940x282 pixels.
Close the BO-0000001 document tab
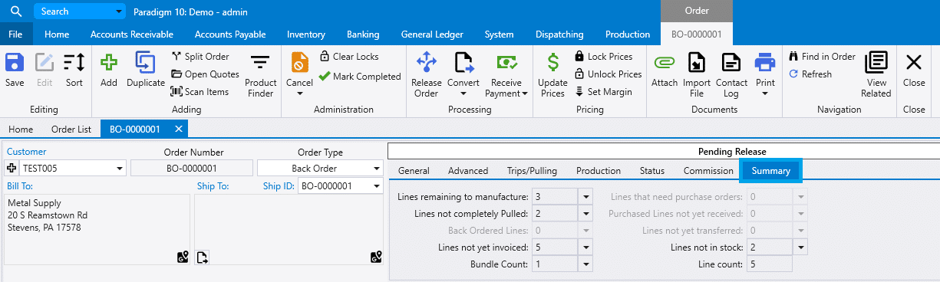(x=178, y=129)
